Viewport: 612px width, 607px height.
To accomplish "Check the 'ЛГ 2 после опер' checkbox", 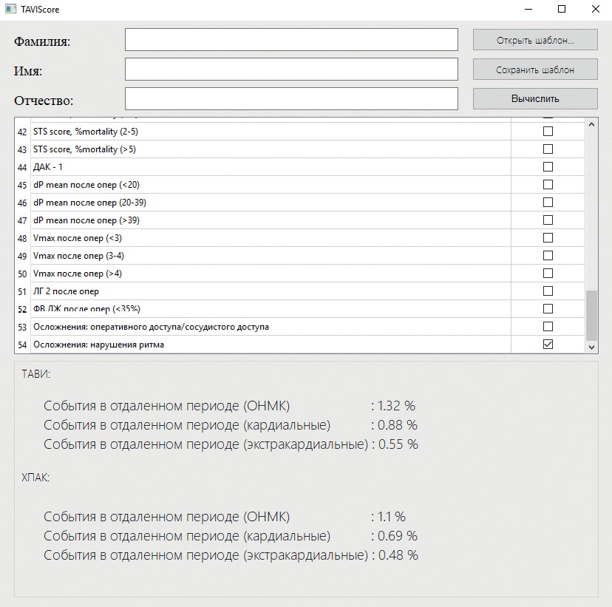I will click(548, 291).
